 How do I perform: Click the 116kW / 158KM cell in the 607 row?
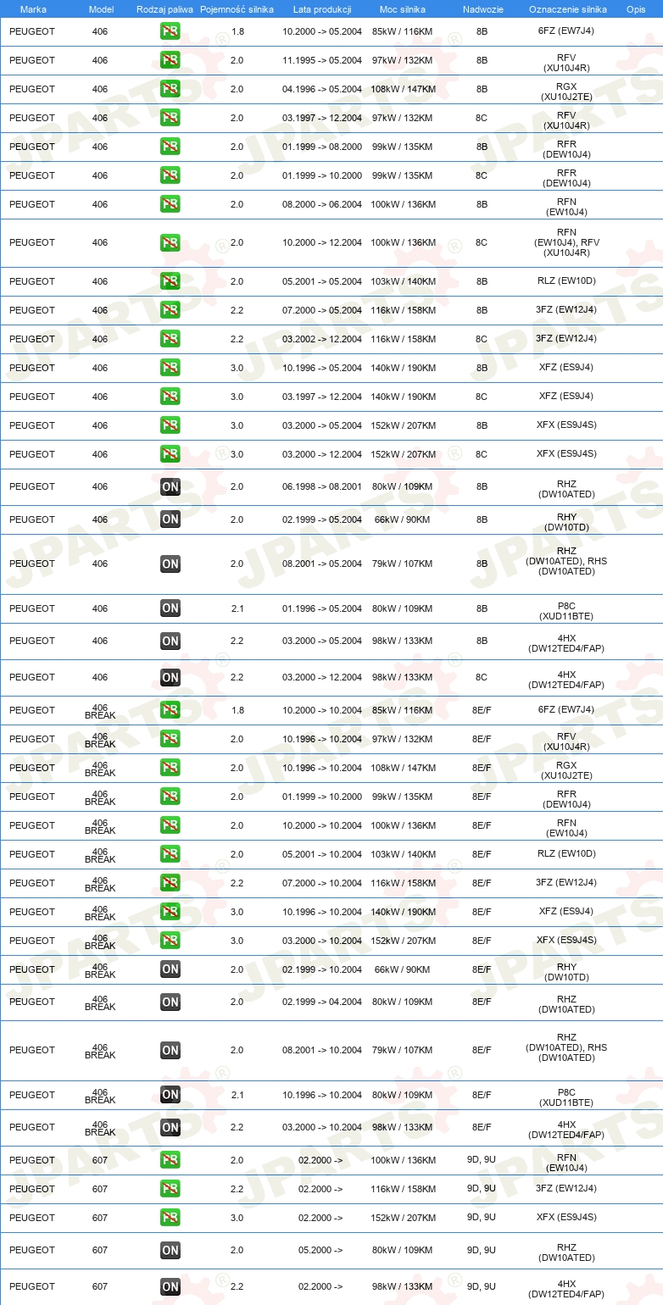[x=404, y=1189]
